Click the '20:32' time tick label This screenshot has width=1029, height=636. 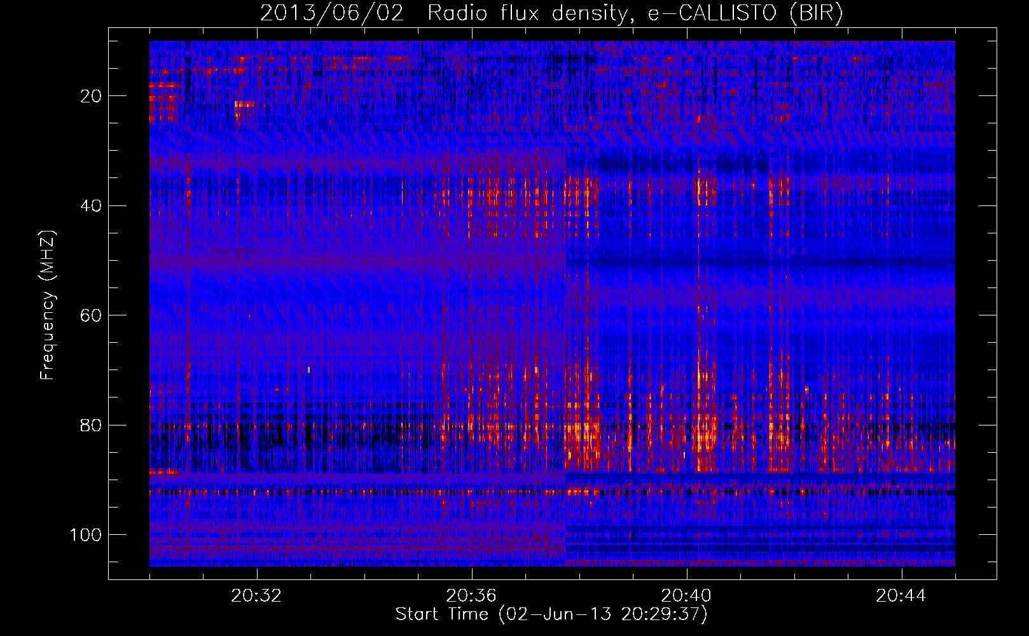[x=256, y=596]
